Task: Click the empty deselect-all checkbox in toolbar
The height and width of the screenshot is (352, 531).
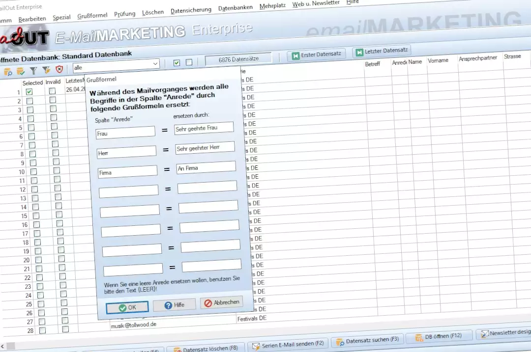Action: 189,62
